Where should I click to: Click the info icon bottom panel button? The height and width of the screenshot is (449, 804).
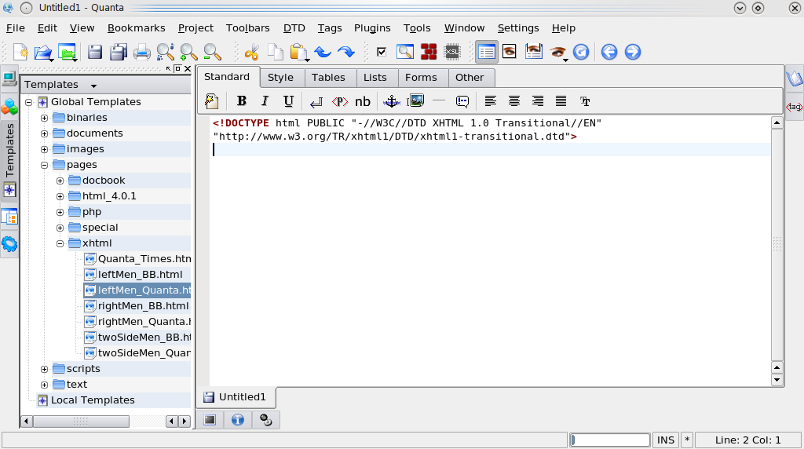[237, 420]
